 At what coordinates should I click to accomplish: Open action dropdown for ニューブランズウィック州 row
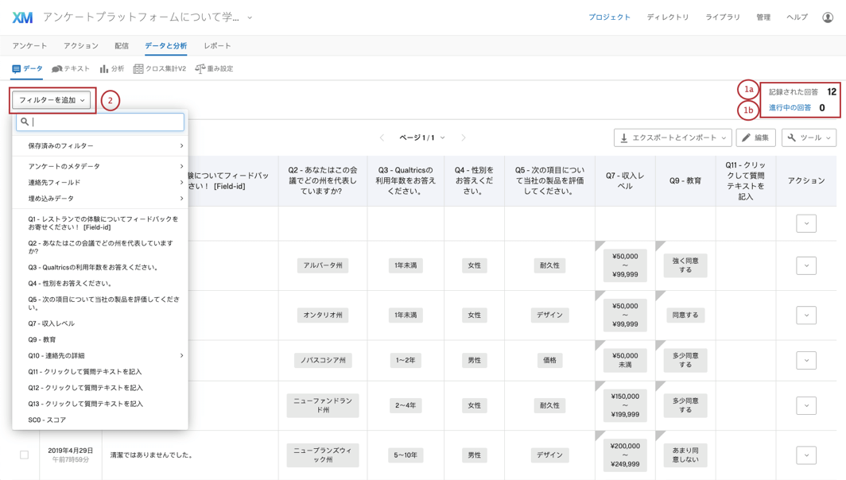pos(806,455)
